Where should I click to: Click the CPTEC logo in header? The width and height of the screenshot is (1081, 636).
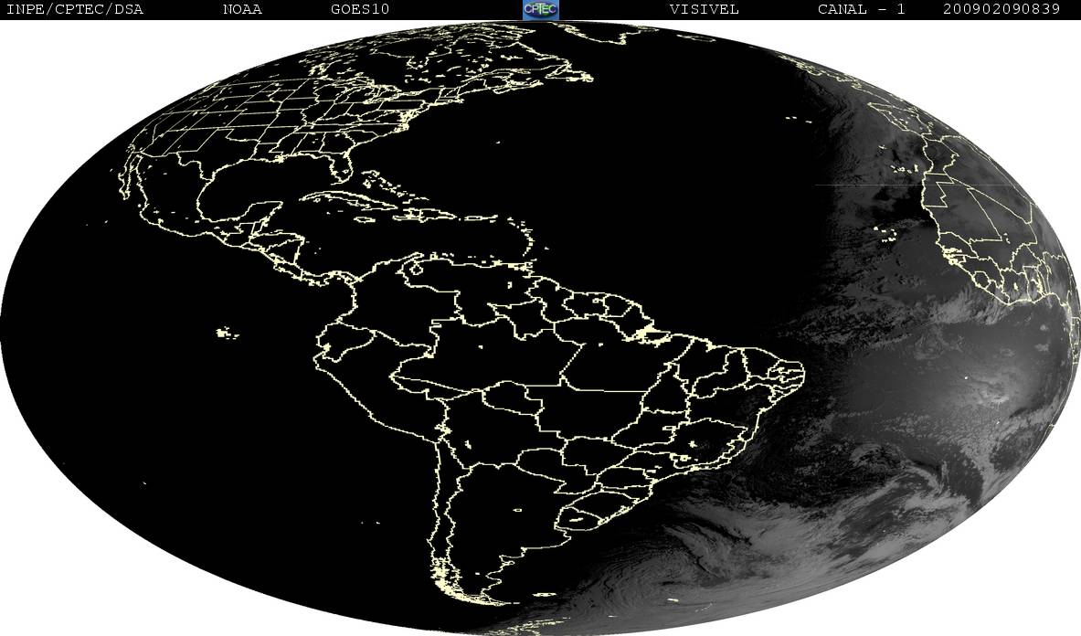coord(541,9)
